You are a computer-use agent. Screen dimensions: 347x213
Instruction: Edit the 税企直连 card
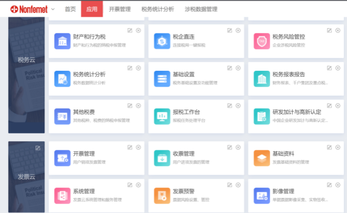click(230, 30)
